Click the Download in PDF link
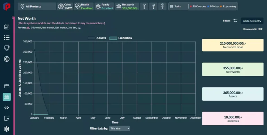The image size is (267, 135). (x=252, y=29)
